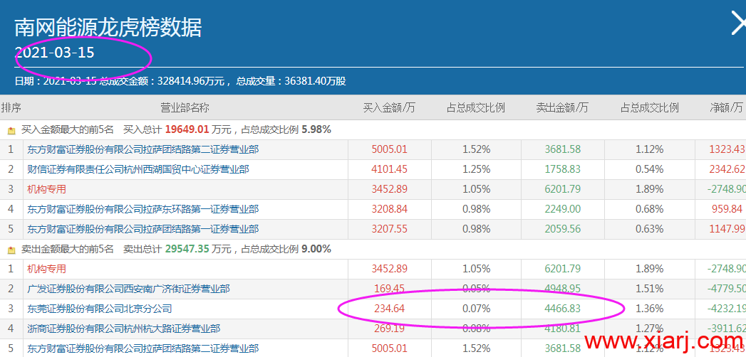Open 浙商证券杭州杭大路证券营业部 link

coord(123,329)
